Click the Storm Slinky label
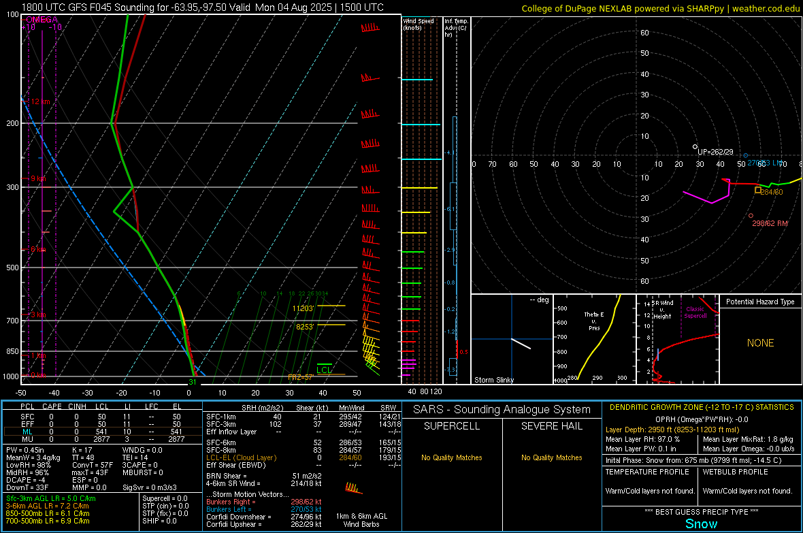Viewport: 803px width, 533px height. coord(493,380)
